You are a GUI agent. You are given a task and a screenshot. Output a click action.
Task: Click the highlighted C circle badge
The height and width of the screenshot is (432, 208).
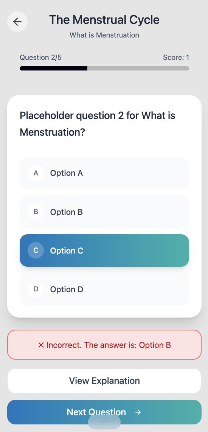(x=36, y=250)
